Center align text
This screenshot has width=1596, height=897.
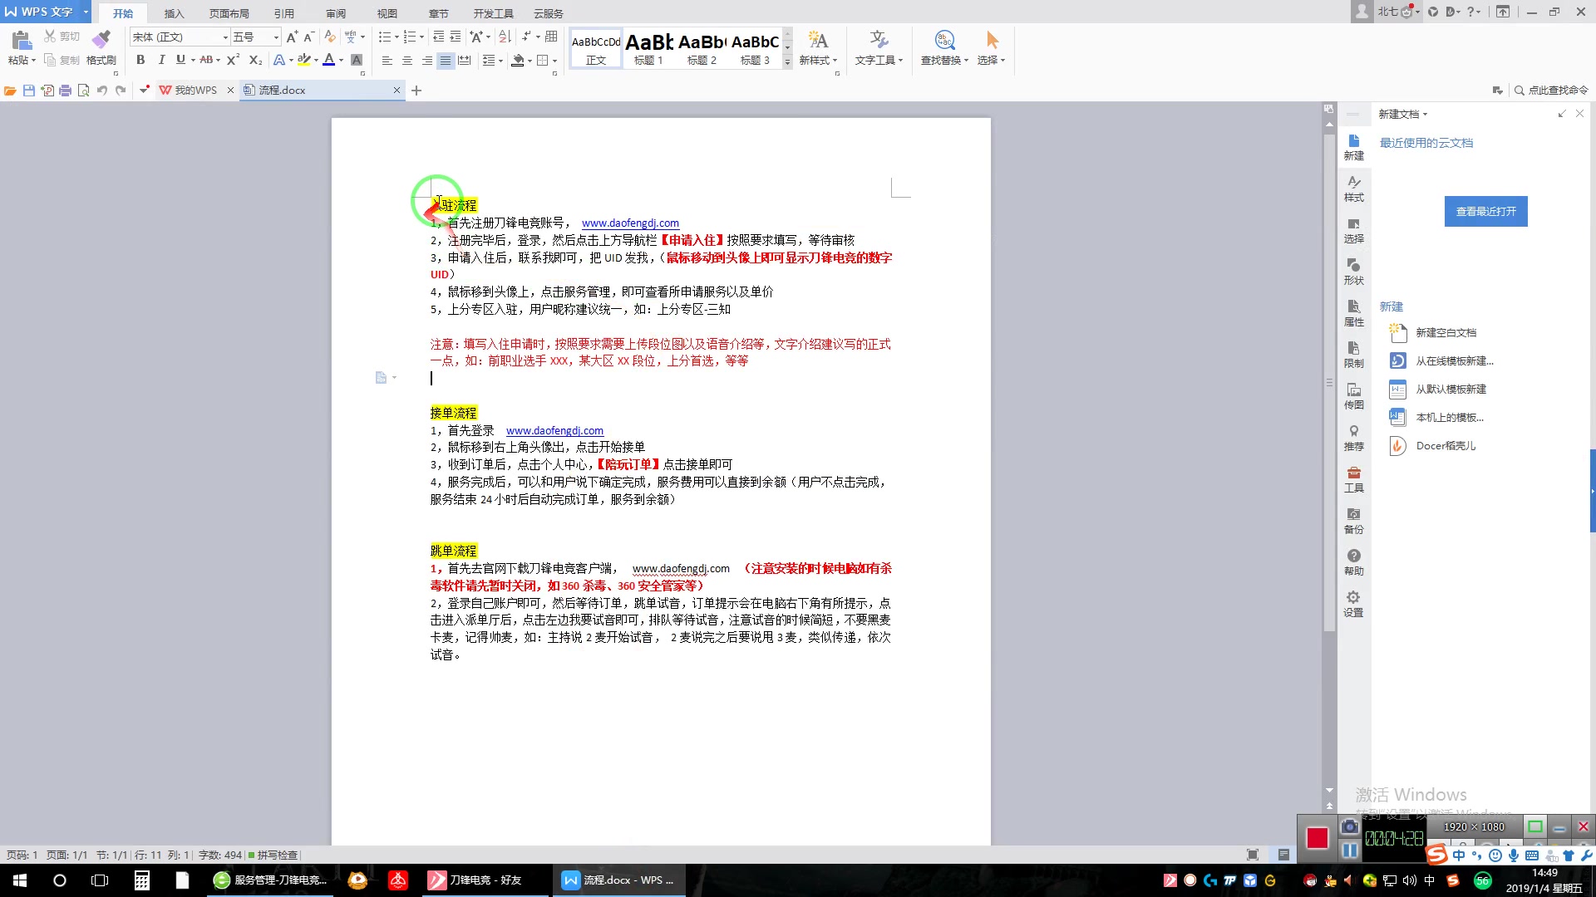point(406,60)
